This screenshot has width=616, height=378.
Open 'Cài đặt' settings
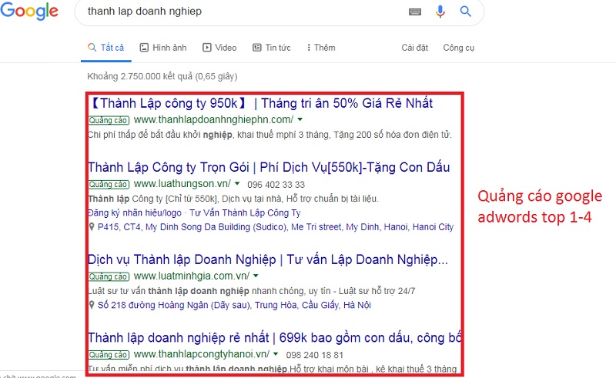(414, 48)
